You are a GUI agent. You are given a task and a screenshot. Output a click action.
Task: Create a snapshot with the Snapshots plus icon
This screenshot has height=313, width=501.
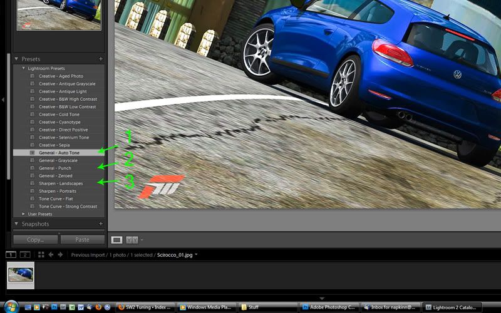[x=101, y=224]
